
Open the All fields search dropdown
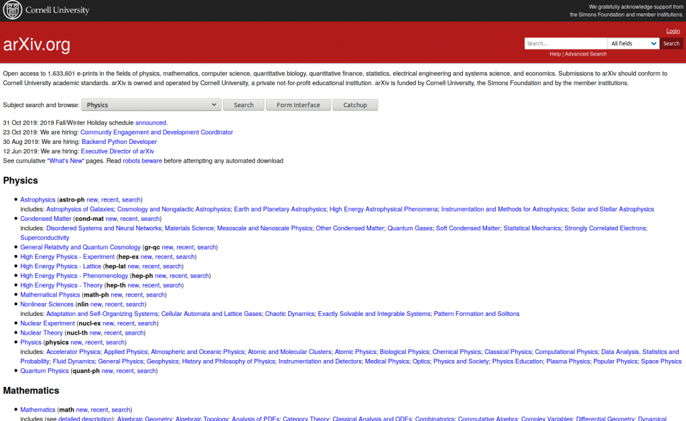633,44
